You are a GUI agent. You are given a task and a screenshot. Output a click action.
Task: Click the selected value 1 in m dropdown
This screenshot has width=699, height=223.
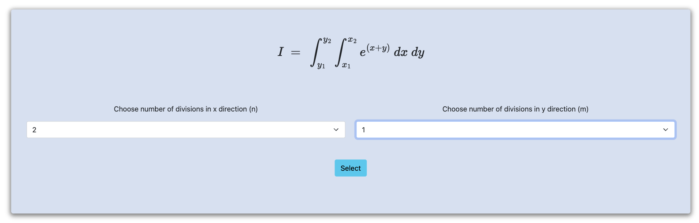(x=363, y=130)
